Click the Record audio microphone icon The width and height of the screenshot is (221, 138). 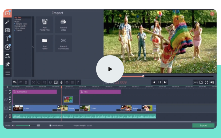61,82
